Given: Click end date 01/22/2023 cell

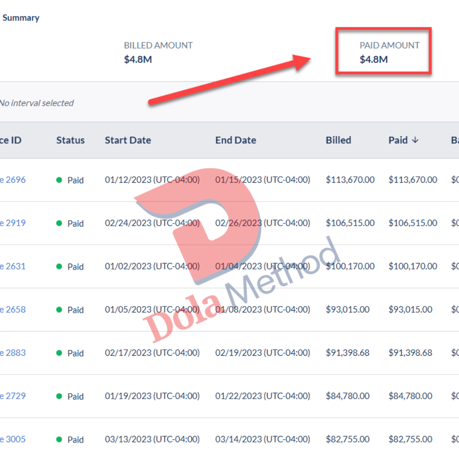Looking at the screenshot, I should (x=263, y=396).
